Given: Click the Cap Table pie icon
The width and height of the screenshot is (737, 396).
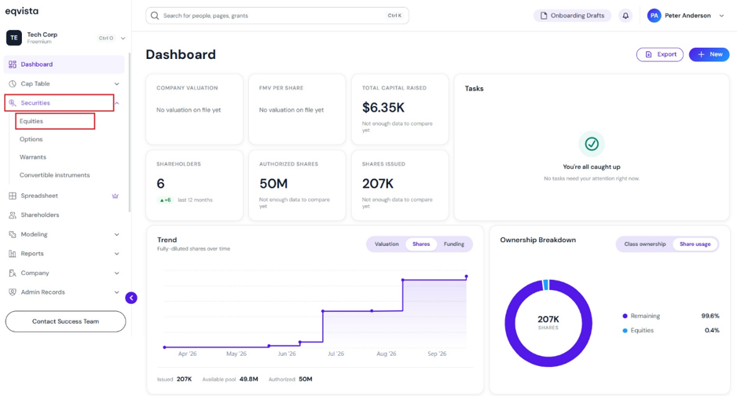Looking at the screenshot, I should click(13, 83).
